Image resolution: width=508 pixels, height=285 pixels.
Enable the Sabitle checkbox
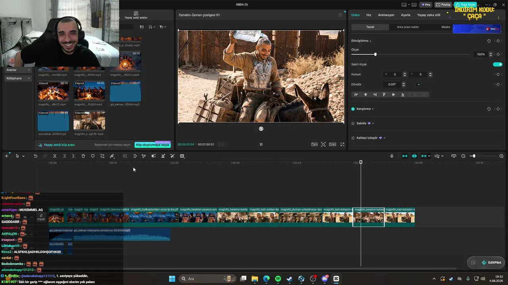(353, 123)
